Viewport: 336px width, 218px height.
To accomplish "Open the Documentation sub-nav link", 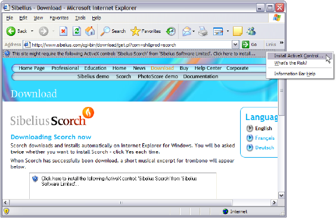I will click(201, 76).
